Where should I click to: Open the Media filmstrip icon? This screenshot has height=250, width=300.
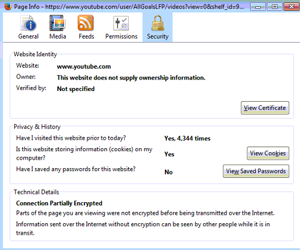pyautogui.click(x=58, y=23)
